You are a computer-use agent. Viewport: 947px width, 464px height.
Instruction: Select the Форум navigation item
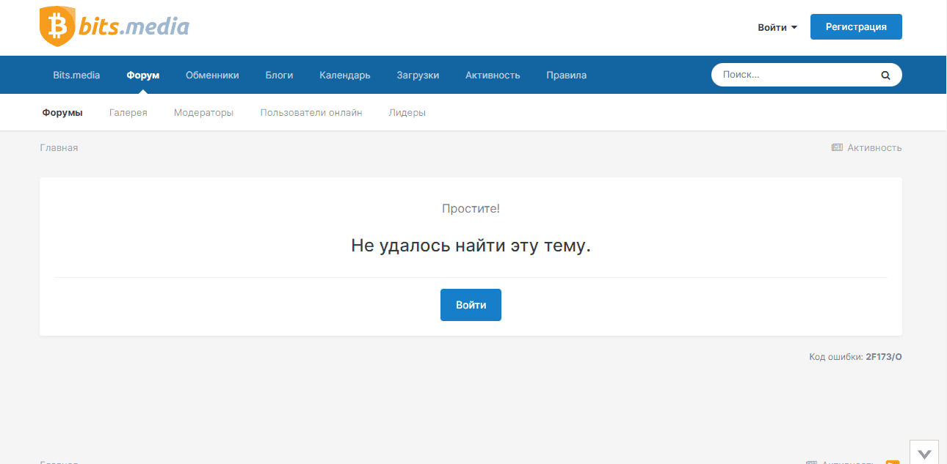143,75
